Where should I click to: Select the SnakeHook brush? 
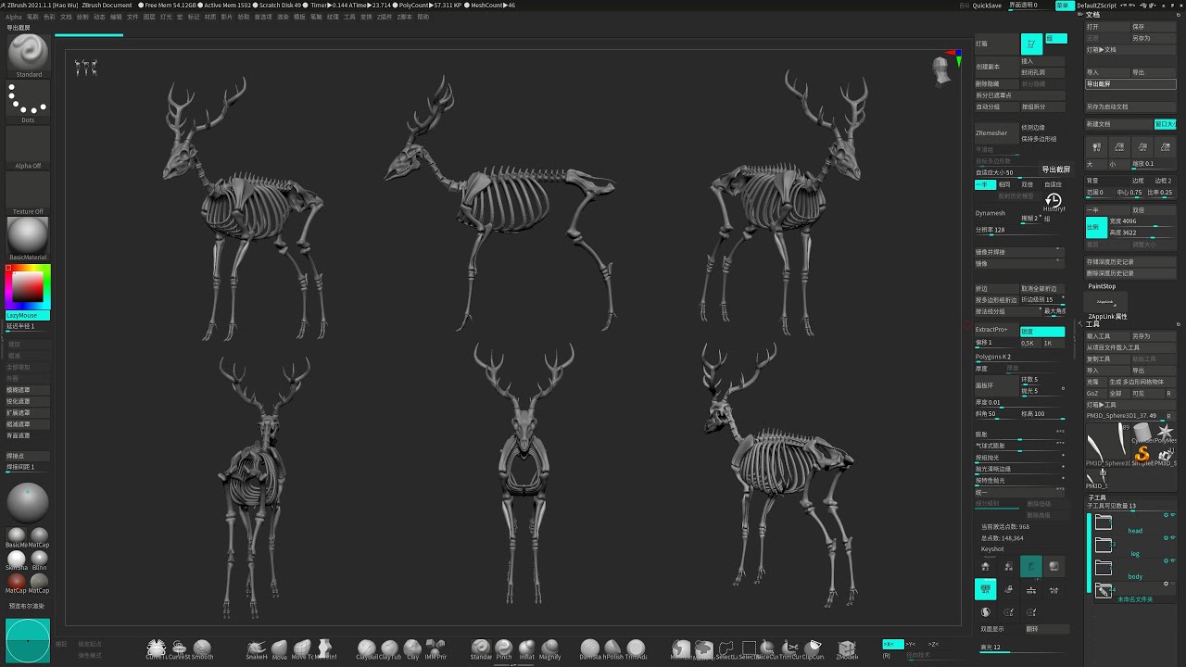[x=257, y=648]
